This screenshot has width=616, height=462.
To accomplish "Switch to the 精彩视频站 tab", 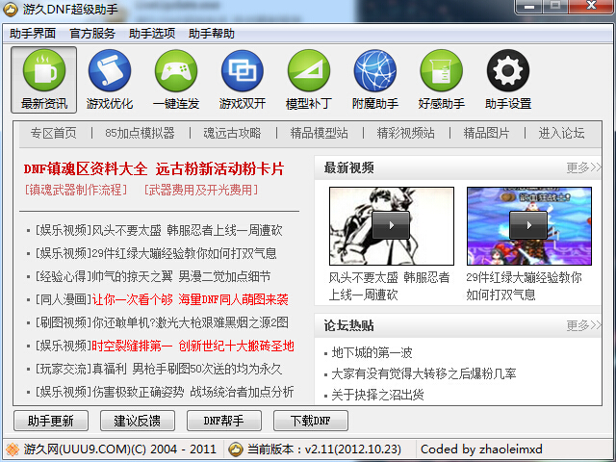I will 406,133.
